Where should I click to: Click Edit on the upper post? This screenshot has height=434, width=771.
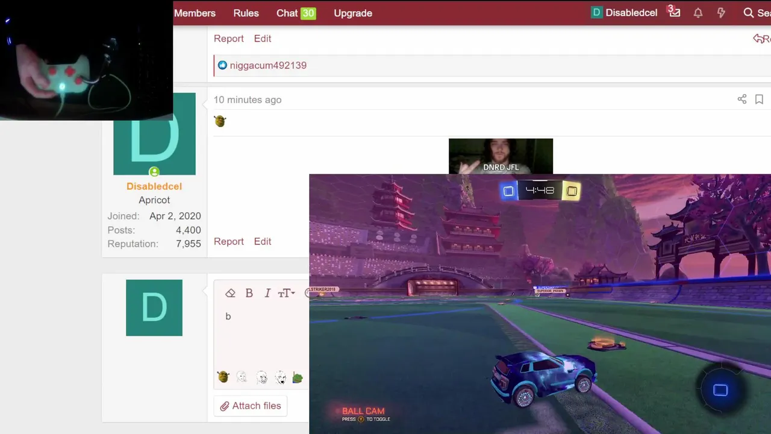[263, 39]
